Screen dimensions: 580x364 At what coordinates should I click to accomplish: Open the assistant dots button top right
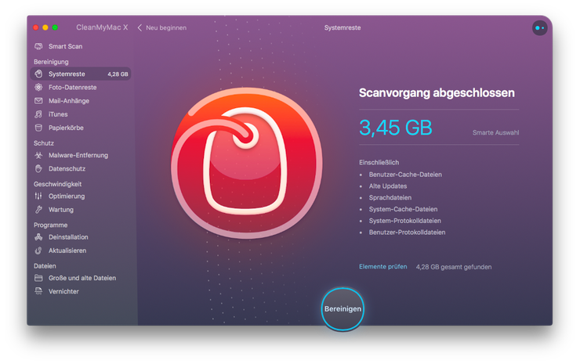(x=540, y=27)
